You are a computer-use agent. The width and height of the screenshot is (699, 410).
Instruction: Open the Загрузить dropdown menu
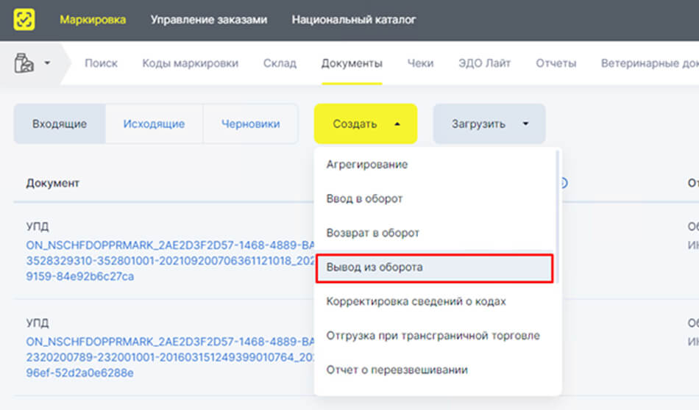click(489, 124)
